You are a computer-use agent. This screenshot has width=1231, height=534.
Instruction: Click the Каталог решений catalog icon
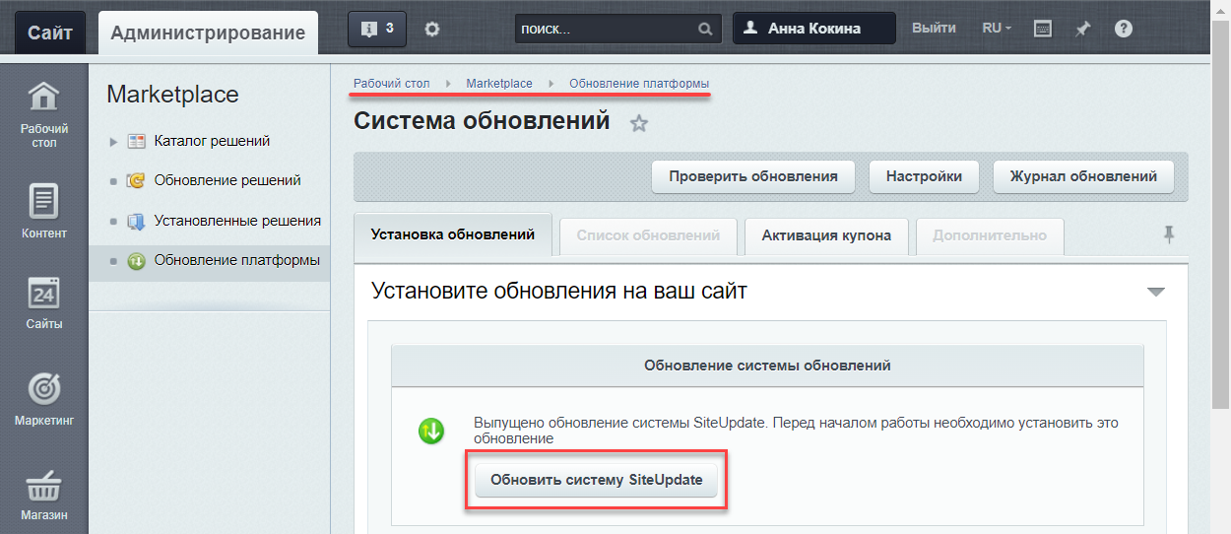pos(137,141)
